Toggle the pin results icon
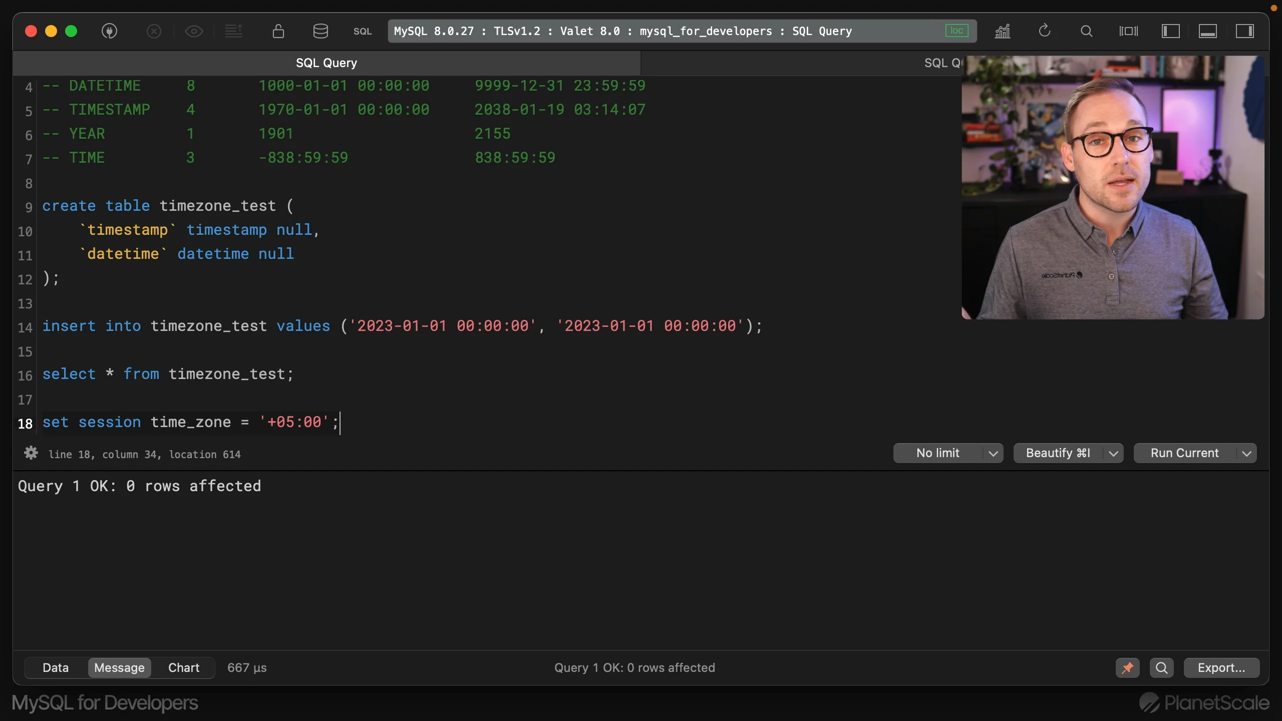1282x721 pixels. [x=1127, y=667]
